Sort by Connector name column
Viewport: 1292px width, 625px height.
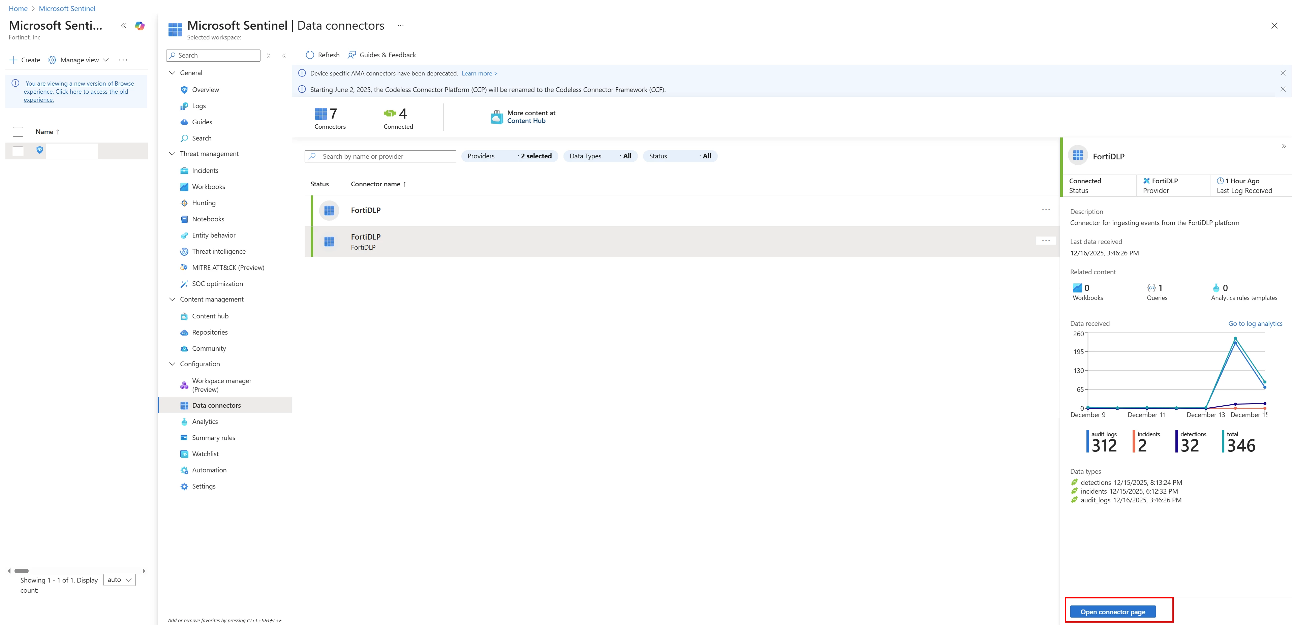(378, 184)
